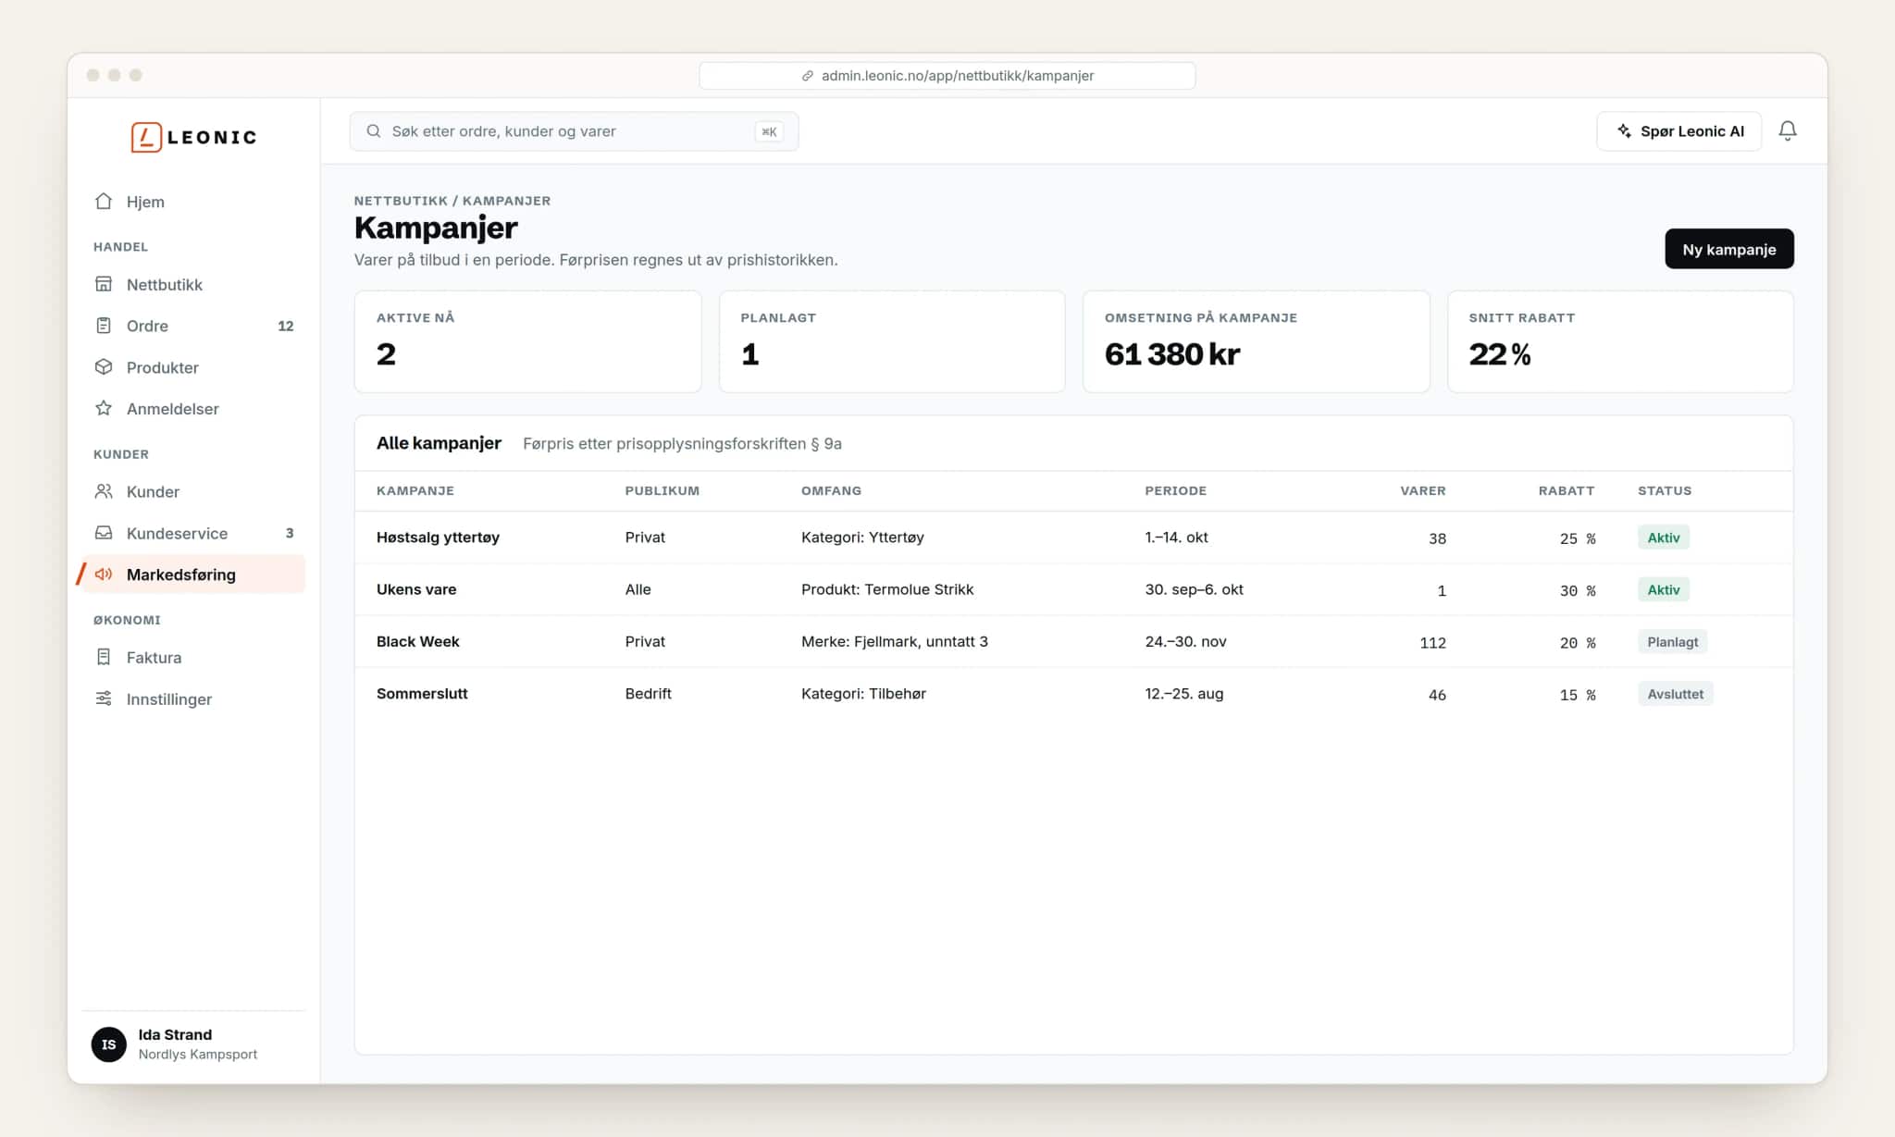This screenshot has height=1137, width=1895.
Task: Click the Produkter box icon
Action: 104,367
